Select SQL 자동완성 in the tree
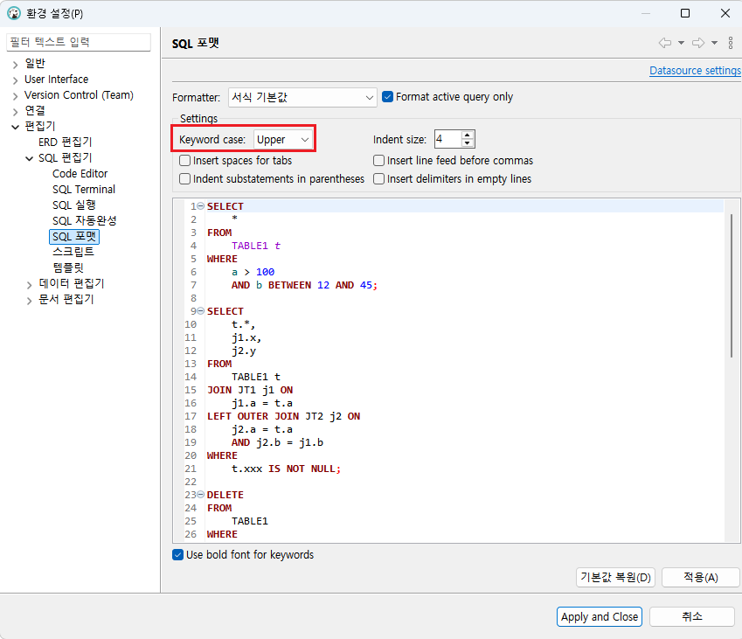Screen dimensions: 742x639 [x=84, y=220]
